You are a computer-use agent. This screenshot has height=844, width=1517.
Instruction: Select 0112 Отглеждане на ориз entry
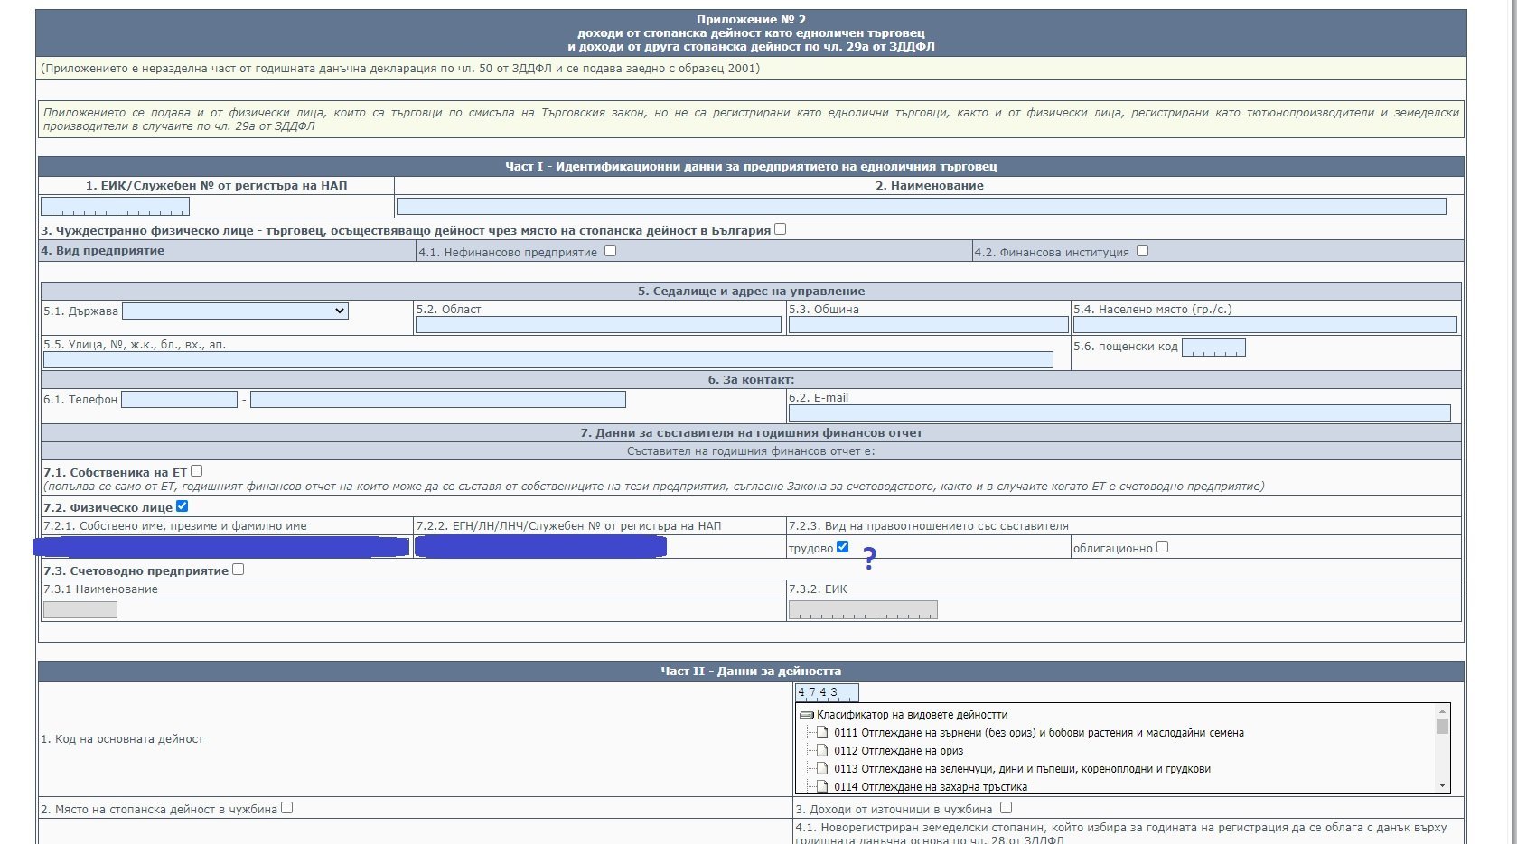898,751
